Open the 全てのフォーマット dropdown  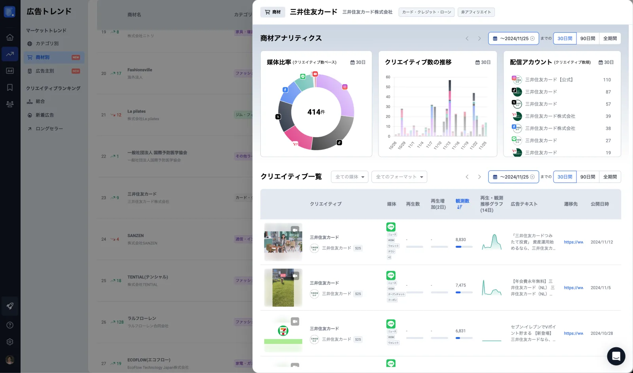tap(399, 177)
